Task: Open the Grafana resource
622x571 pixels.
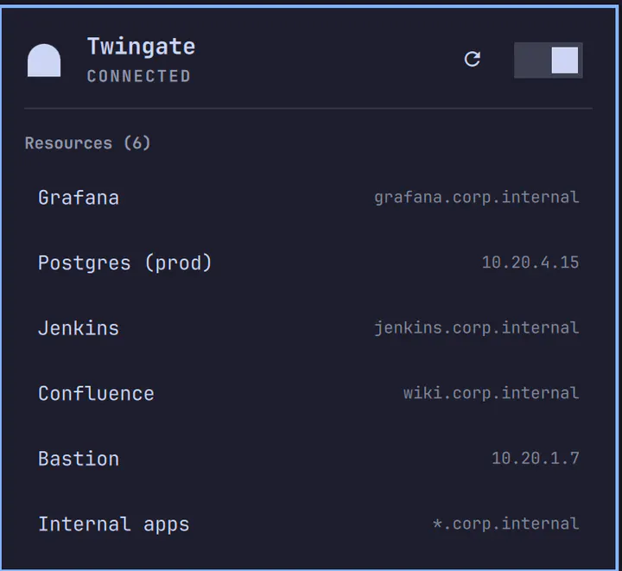Action: point(308,198)
